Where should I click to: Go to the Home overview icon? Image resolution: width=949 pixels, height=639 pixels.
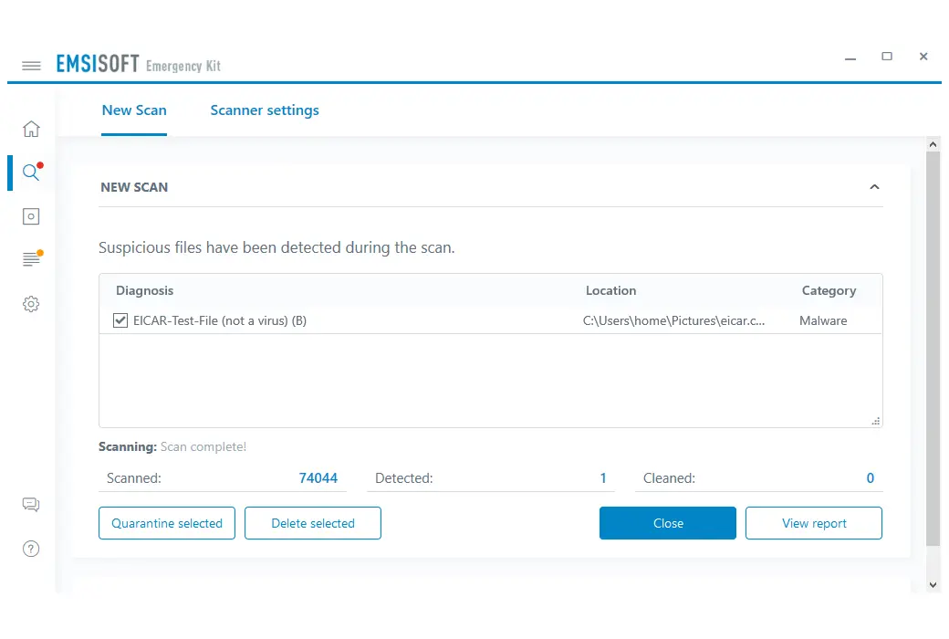point(31,129)
